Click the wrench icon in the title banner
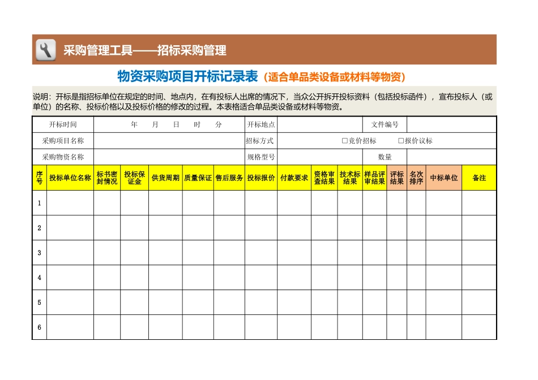Screen dimensions: 538x380 tap(46, 49)
